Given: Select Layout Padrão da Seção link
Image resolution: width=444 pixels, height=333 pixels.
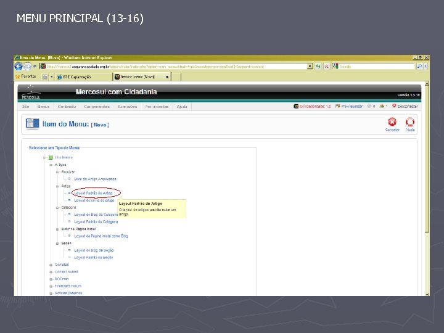Looking at the screenshot, I should point(94,257).
